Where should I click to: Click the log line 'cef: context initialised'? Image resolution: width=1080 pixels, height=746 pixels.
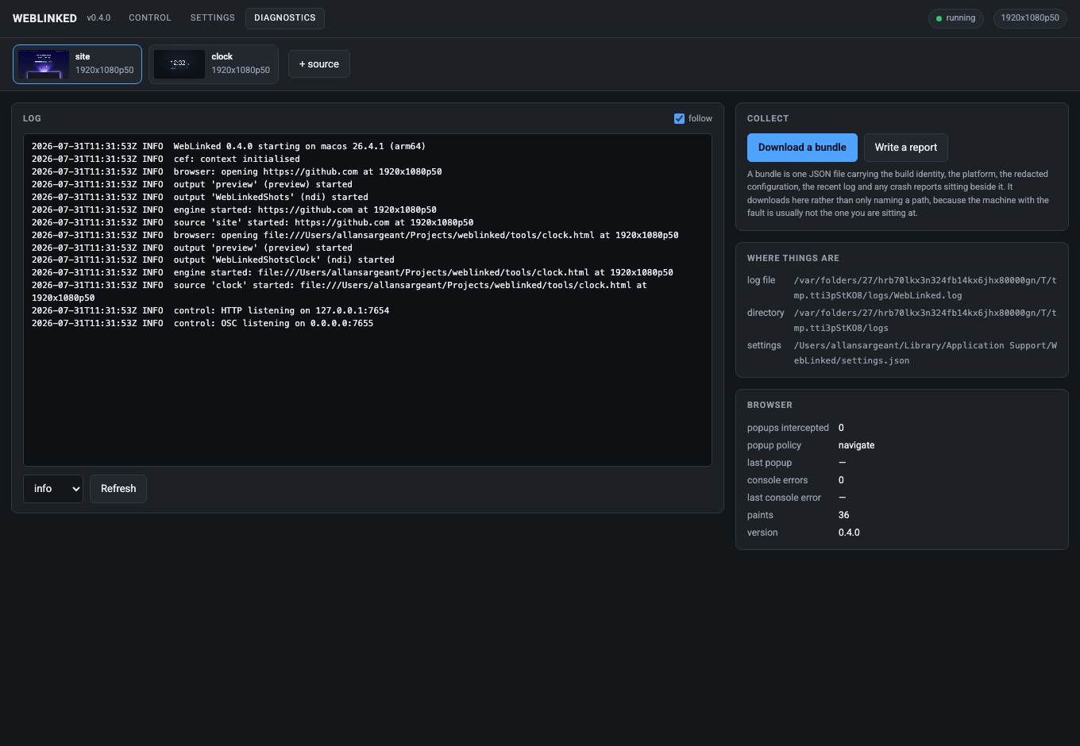[x=166, y=159]
